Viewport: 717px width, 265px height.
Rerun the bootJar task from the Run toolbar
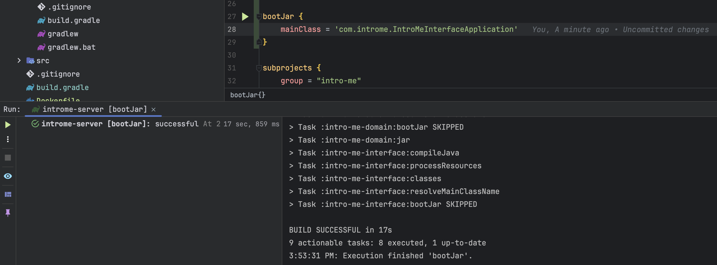8,125
